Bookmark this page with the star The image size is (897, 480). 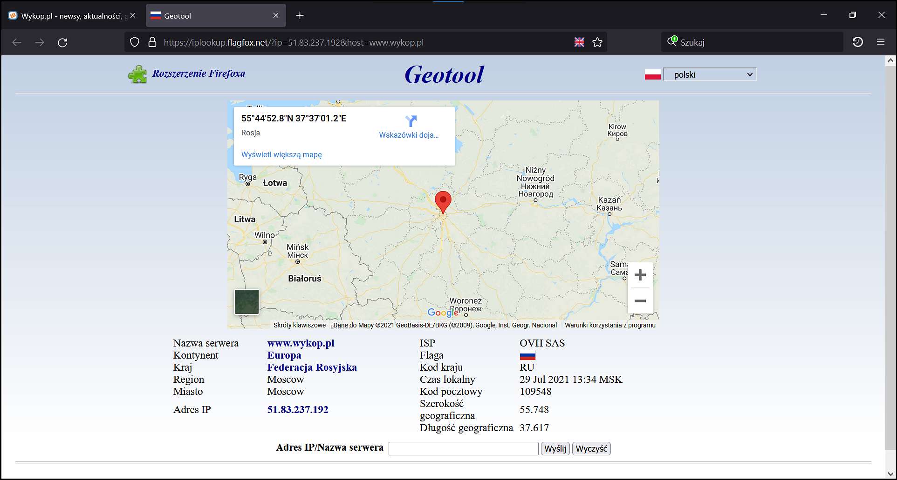(597, 42)
